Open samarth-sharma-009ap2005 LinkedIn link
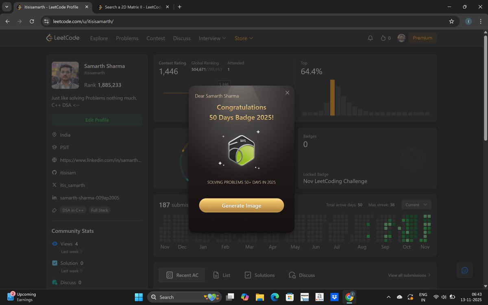 click(x=89, y=198)
